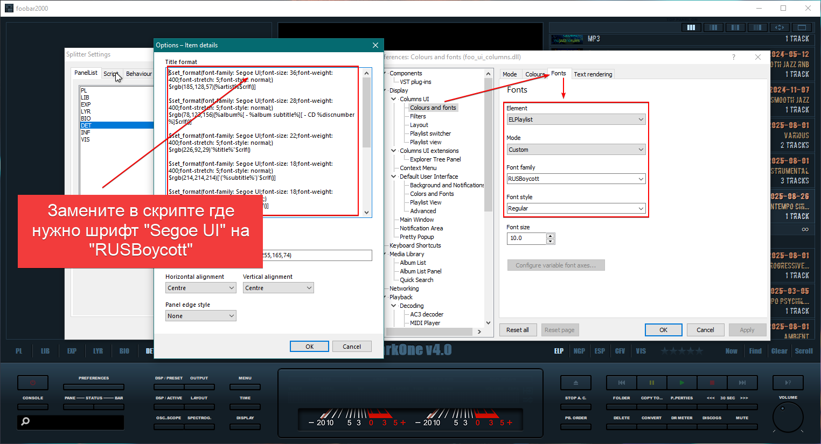Switch to the Text rendering tab
The width and height of the screenshot is (821, 444).
click(593, 74)
